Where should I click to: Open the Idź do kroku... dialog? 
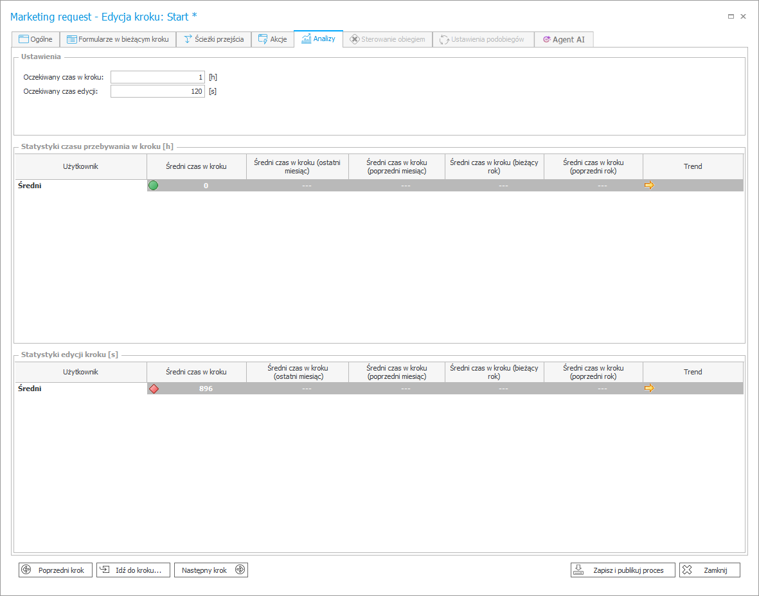[133, 570]
